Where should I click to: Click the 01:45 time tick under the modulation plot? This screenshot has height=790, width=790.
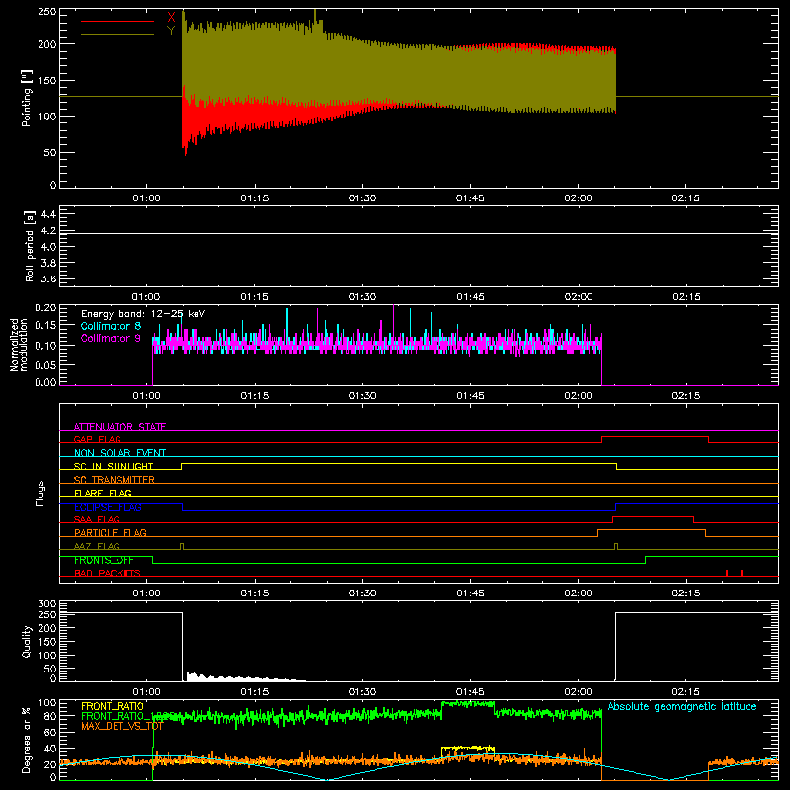(x=471, y=396)
